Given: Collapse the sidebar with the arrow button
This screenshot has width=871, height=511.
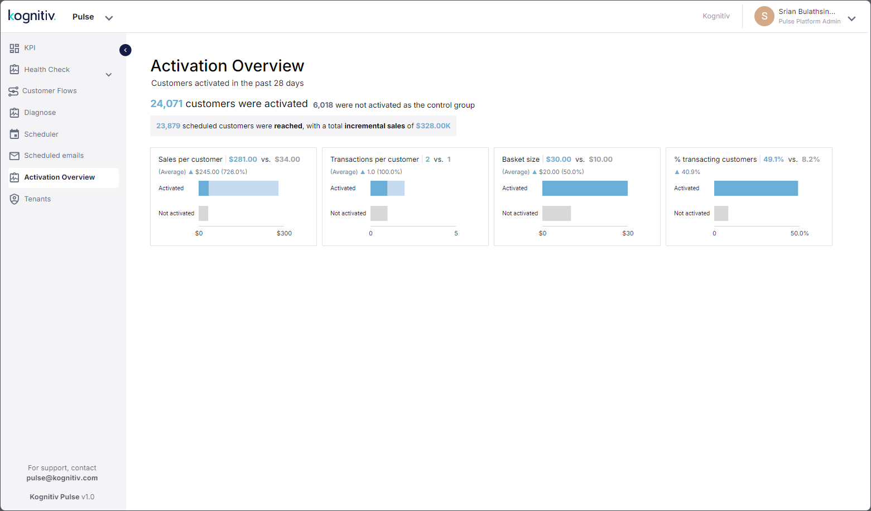Looking at the screenshot, I should (x=126, y=50).
